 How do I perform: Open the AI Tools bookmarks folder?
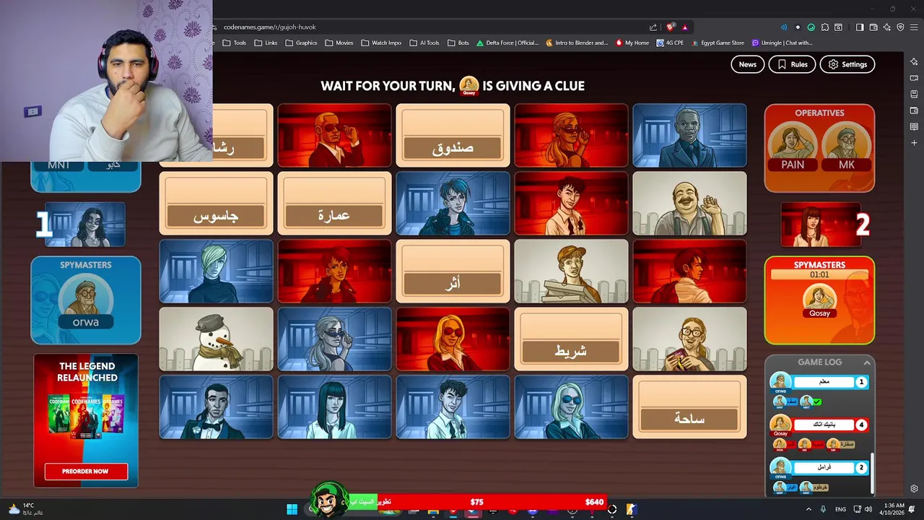(x=424, y=43)
